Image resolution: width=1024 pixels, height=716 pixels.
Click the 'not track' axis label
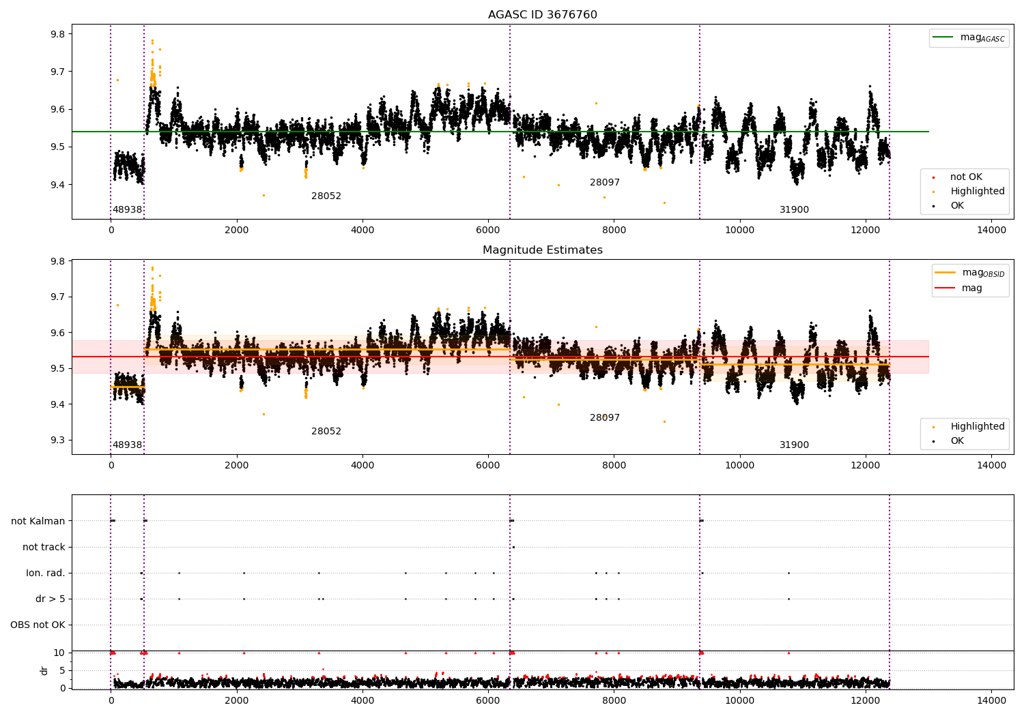click(44, 547)
